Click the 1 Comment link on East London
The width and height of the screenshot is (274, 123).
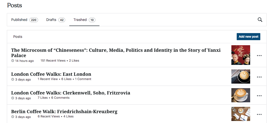click(83, 79)
